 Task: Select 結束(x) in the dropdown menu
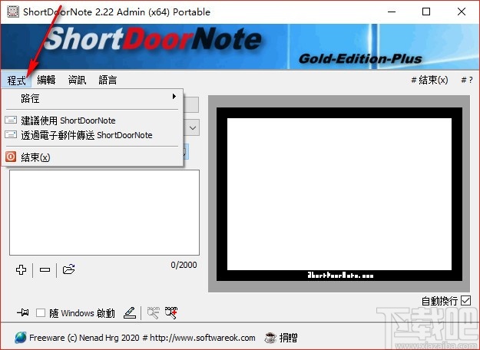pos(92,157)
